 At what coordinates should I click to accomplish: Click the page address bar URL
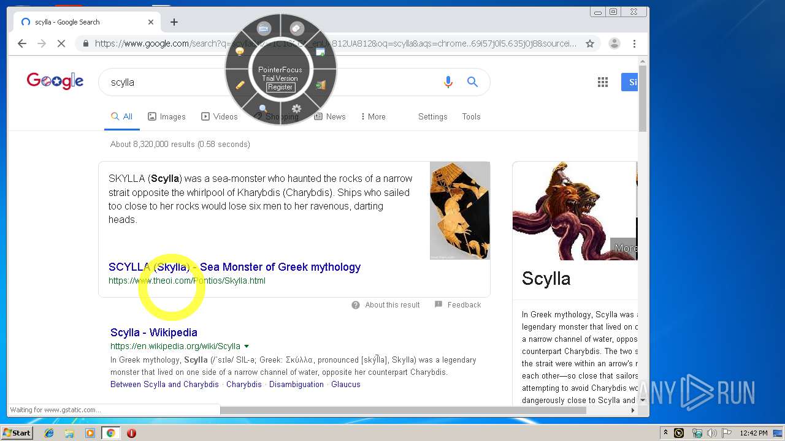pyautogui.click(x=335, y=43)
